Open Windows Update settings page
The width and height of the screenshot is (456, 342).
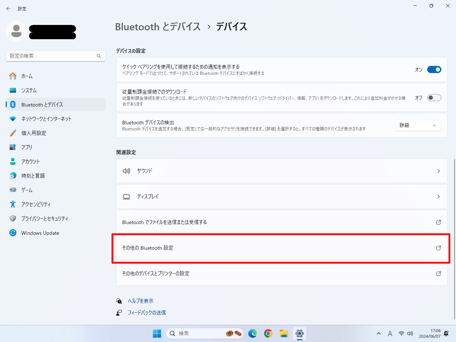click(56, 233)
